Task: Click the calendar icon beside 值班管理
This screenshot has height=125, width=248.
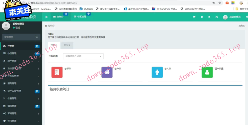Action: pyautogui.click(x=4, y=106)
